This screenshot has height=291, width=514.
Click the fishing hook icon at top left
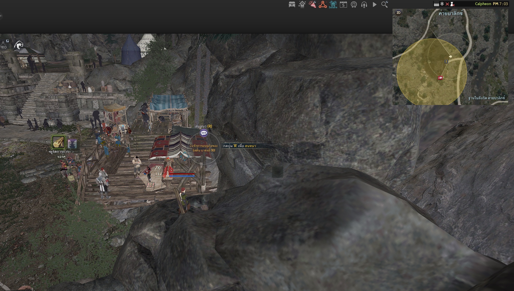19,46
